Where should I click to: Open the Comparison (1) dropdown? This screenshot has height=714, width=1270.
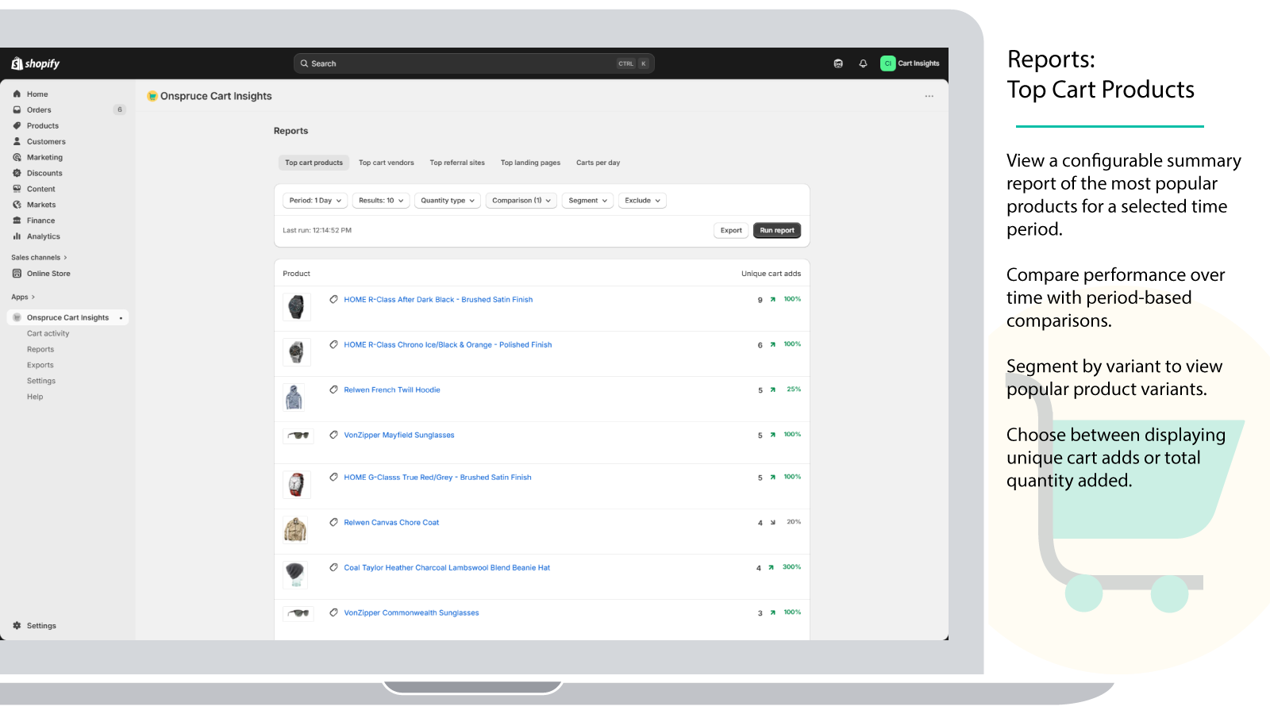[521, 201]
